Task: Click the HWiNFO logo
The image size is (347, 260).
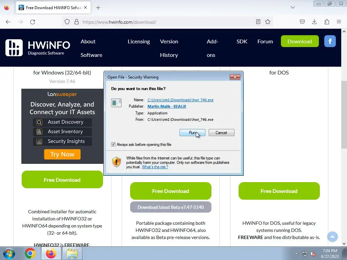Action: (x=38, y=48)
